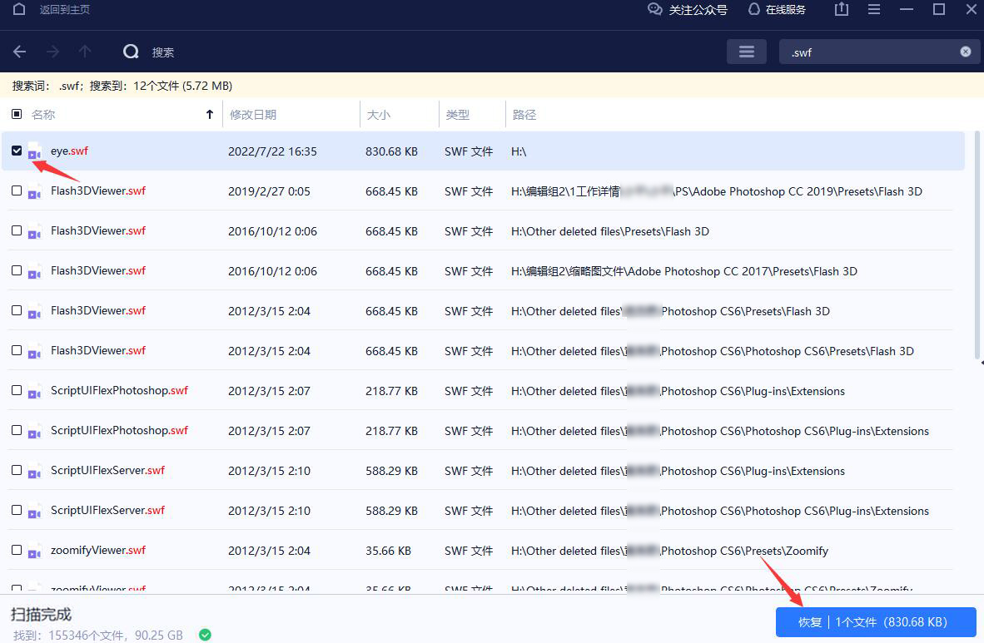Check the zoomifyViewer.swf checkbox
984x643 pixels.
coord(17,550)
